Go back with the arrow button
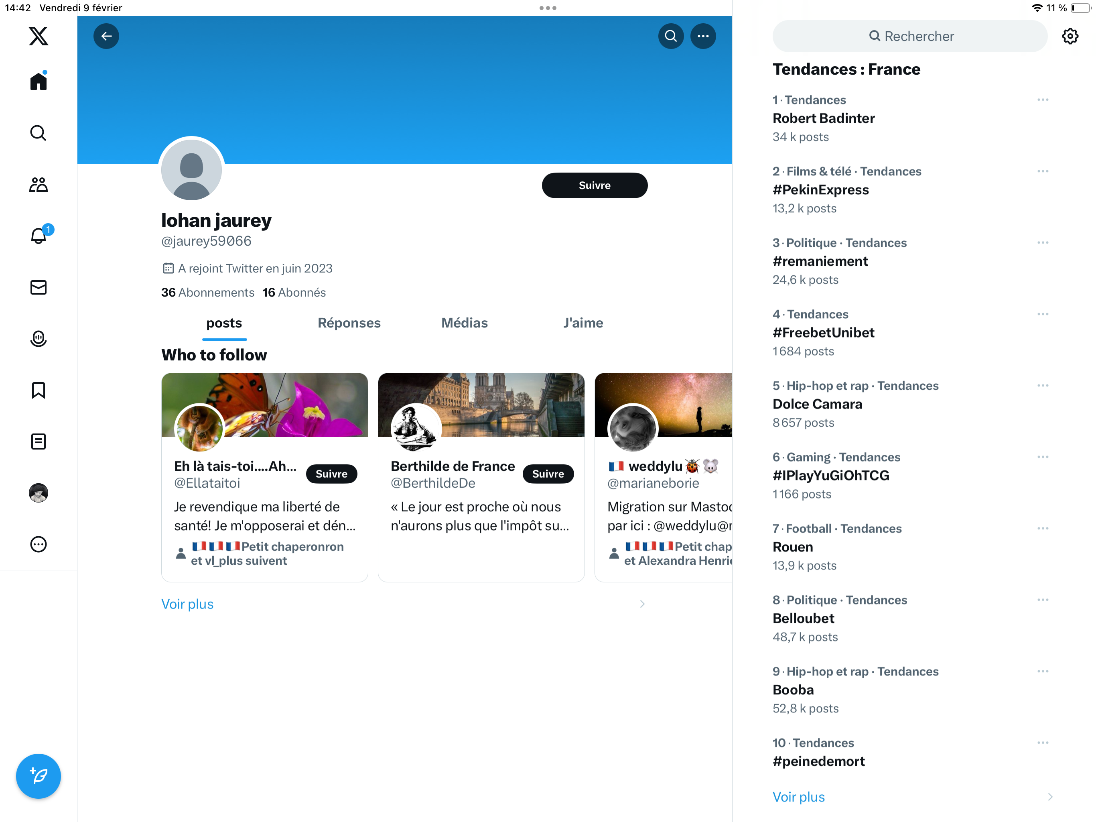1096x822 pixels. coord(106,36)
